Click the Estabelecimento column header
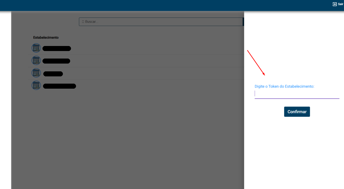This screenshot has height=189, width=344. click(46, 38)
